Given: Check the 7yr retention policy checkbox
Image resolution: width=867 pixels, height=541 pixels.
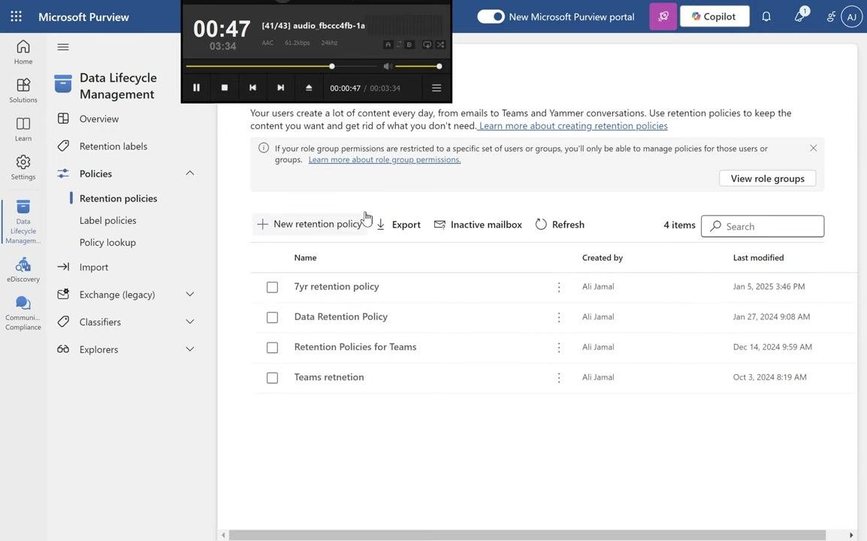Looking at the screenshot, I should pyautogui.click(x=272, y=287).
